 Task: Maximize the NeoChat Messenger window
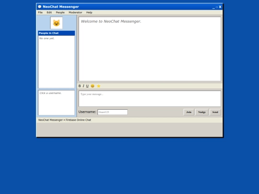pyautogui.click(x=217, y=7)
